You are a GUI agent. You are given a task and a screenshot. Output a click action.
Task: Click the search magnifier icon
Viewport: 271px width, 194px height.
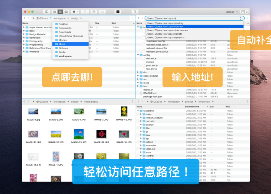(135, 12)
